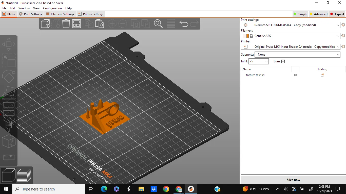Delete all objects using the trash icon
This screenshot has height=194, width=346.
tap(66, 23)
